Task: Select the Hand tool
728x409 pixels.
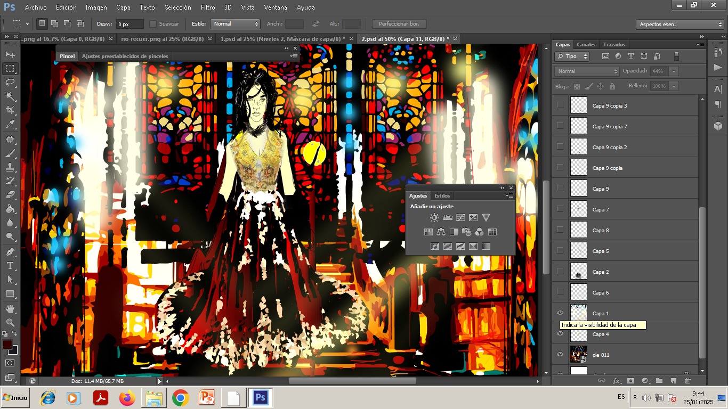Action: (10, 308)
